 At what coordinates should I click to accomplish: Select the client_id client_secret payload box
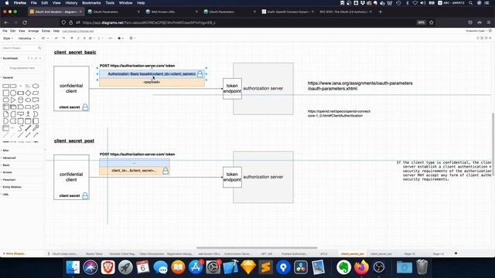[x=134, y=171]
